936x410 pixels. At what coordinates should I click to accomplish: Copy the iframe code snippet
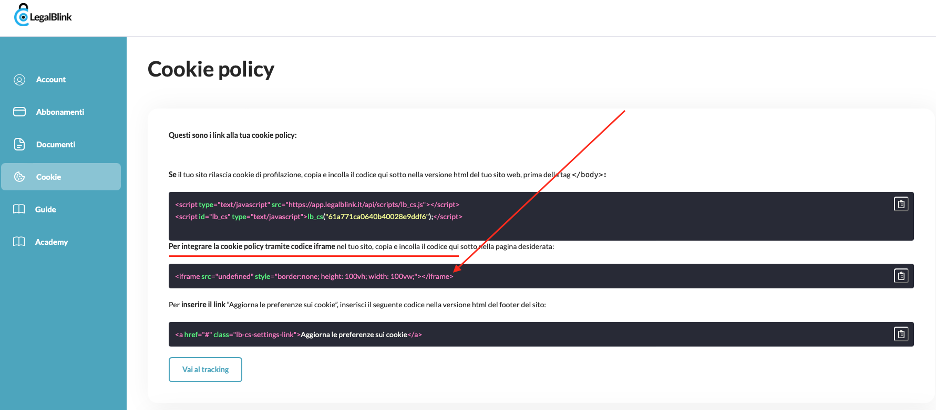click(x=901, y=276)
